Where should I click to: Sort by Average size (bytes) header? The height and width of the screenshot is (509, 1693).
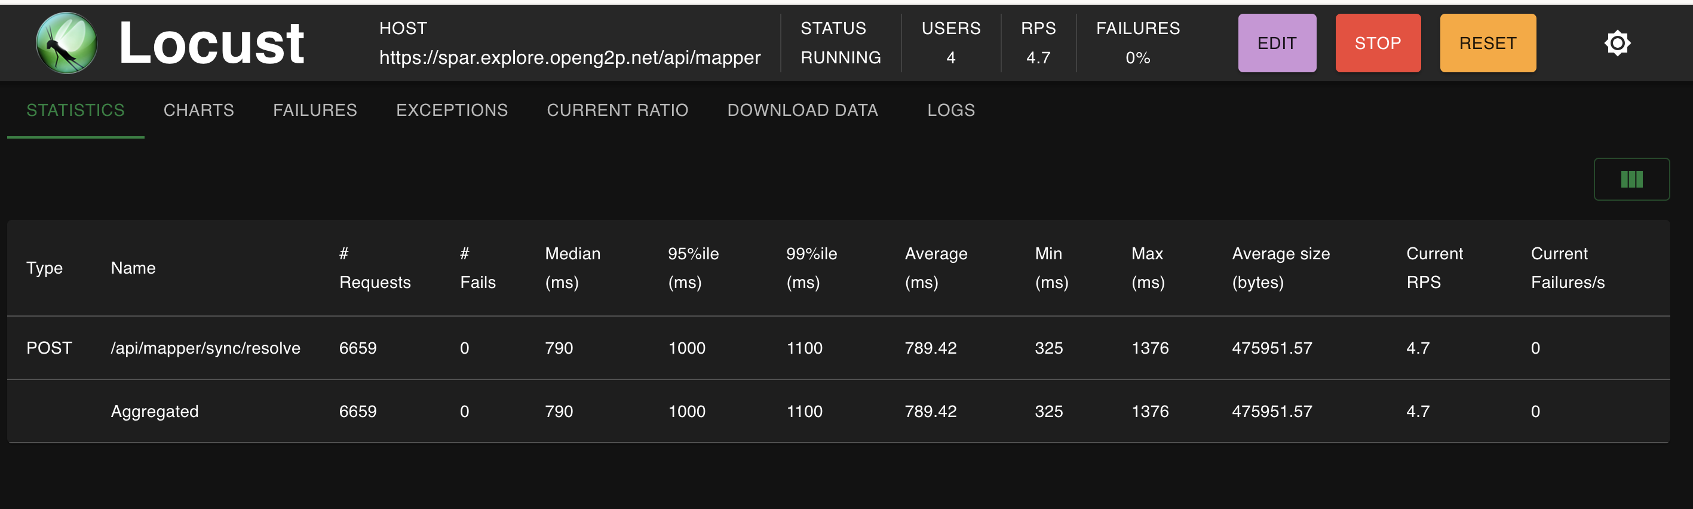pyautogui.click(x=1280, y=268)
